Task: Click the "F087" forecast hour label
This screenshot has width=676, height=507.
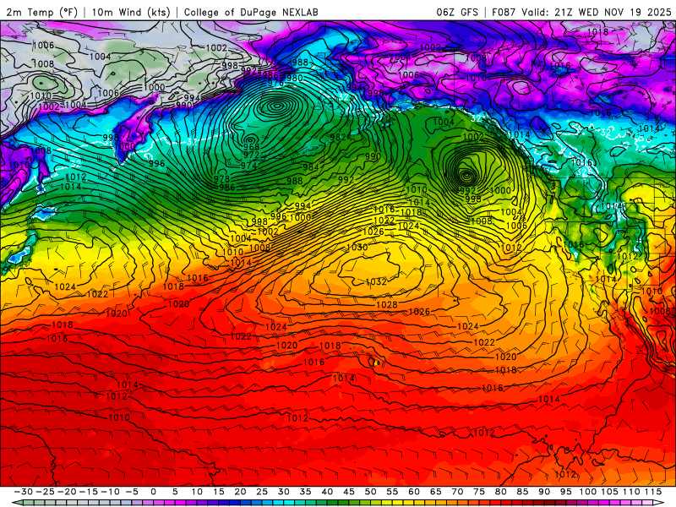Action: pos(504,12)
